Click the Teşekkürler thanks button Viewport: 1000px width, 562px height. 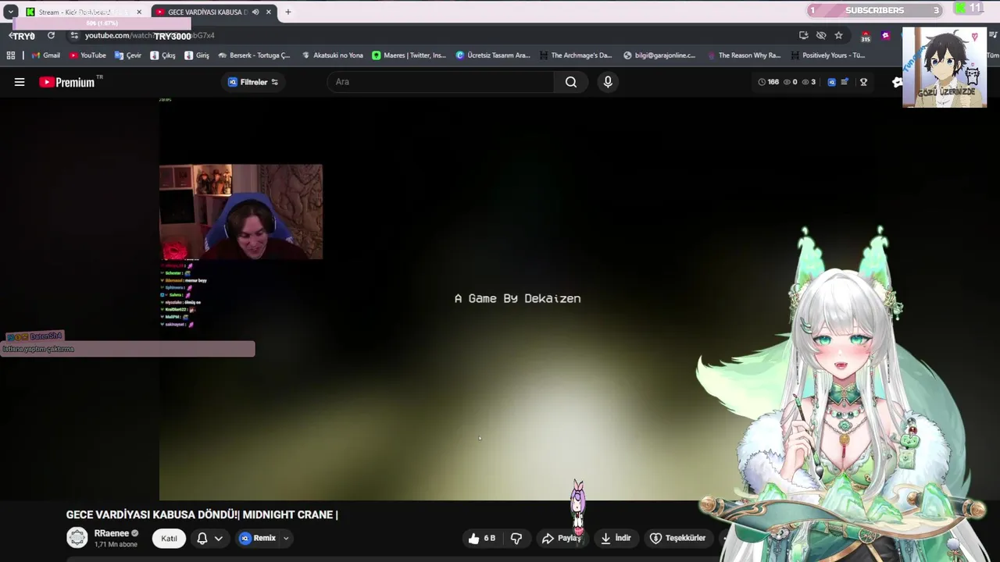point(677,538)
